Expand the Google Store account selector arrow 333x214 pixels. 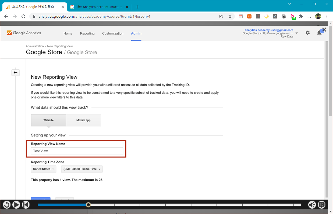click(297, 33)
